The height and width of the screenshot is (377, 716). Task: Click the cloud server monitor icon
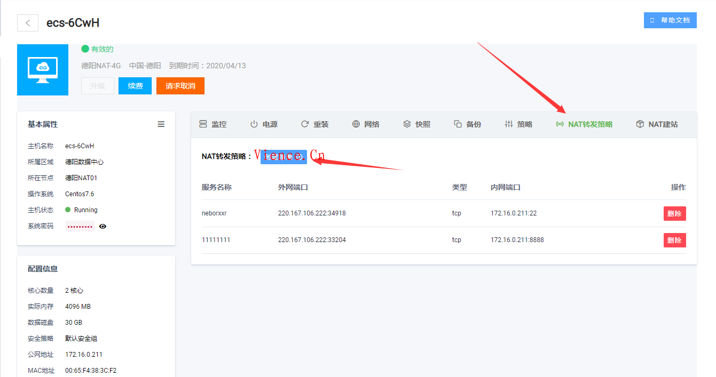(43, 69)
